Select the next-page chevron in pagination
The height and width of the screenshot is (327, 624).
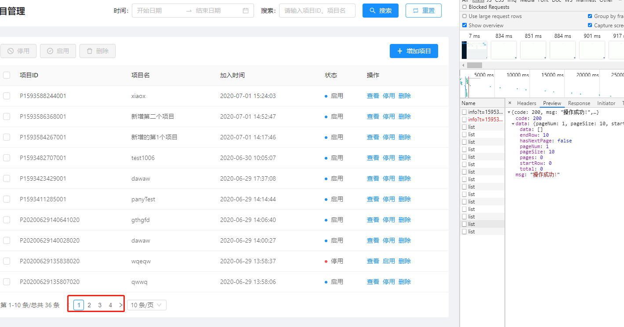coord(120,305)
